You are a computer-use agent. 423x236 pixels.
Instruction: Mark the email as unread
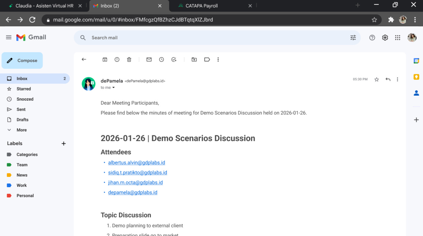[x=149, y=60]
